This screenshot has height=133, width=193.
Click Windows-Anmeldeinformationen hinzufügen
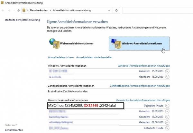[144, 66]
